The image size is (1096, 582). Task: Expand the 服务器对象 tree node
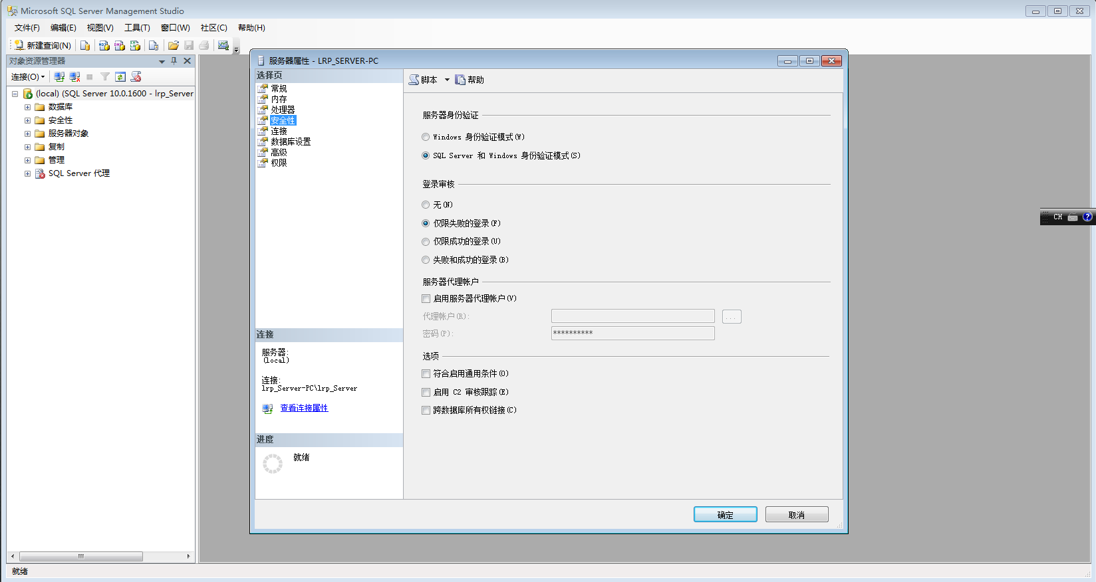point(27,134)
